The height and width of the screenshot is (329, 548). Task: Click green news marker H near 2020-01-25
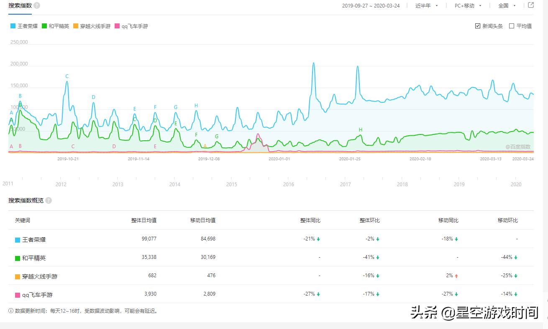coord(361,130)
